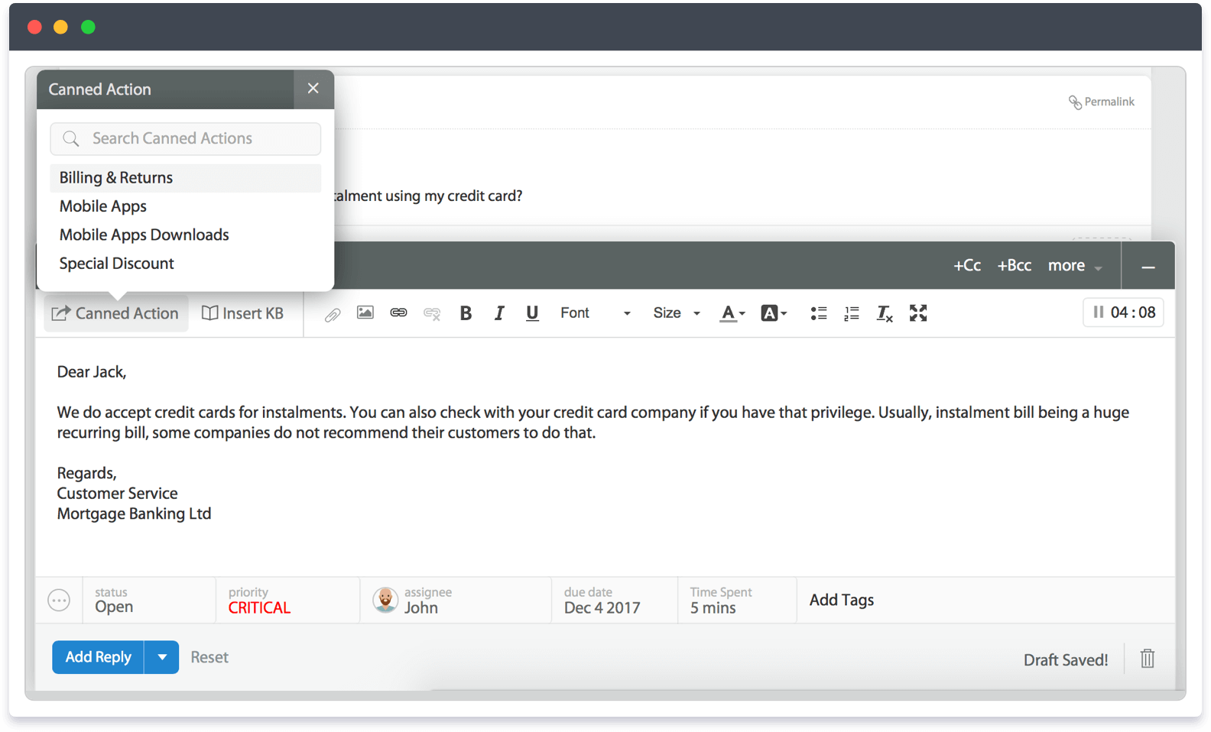Choose Special Discount from the list

click(x=117, y=264)
